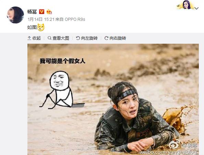Viewport: 204px width, 155px height.
Task: Click the membership crown badge icon
Action: [49, 12]
